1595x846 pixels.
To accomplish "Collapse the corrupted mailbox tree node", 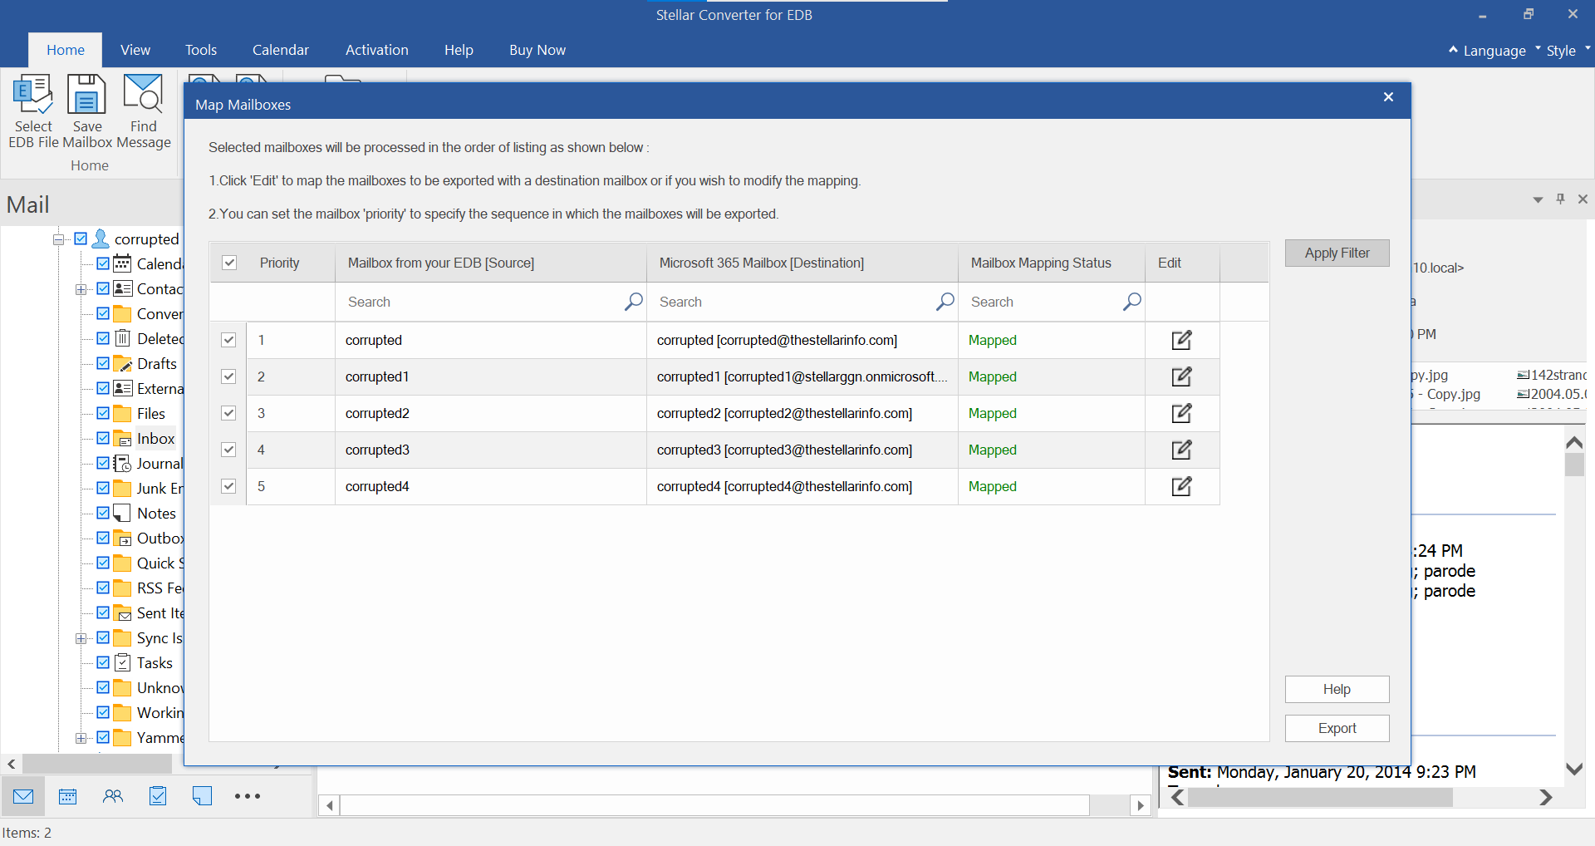I will [58, 239].
